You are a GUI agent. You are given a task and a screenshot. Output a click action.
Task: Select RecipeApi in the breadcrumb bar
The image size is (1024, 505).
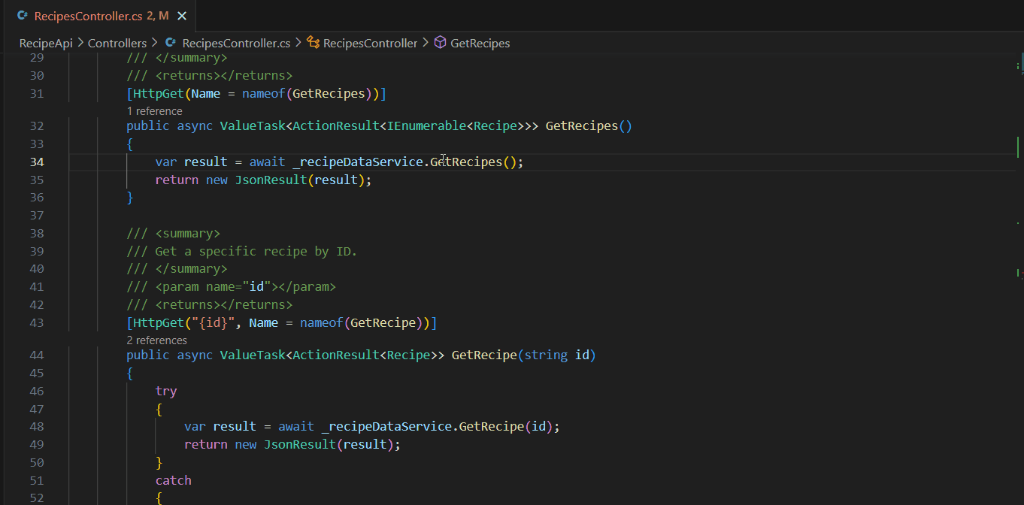(x=45, y=43)
